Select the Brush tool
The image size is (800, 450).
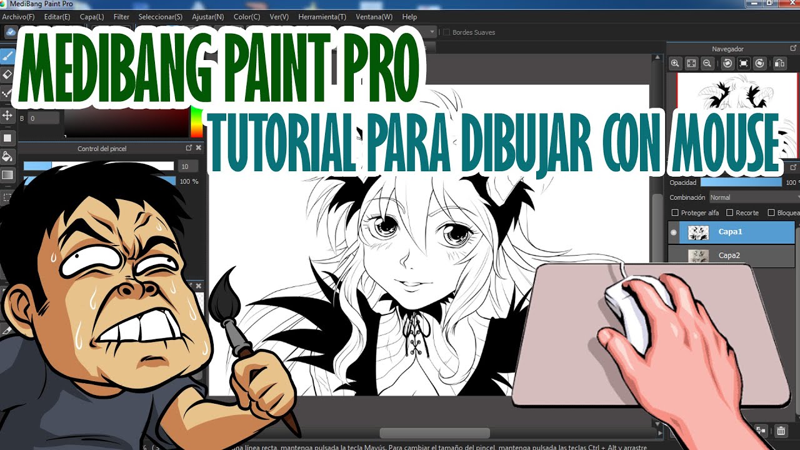[7, 55]
